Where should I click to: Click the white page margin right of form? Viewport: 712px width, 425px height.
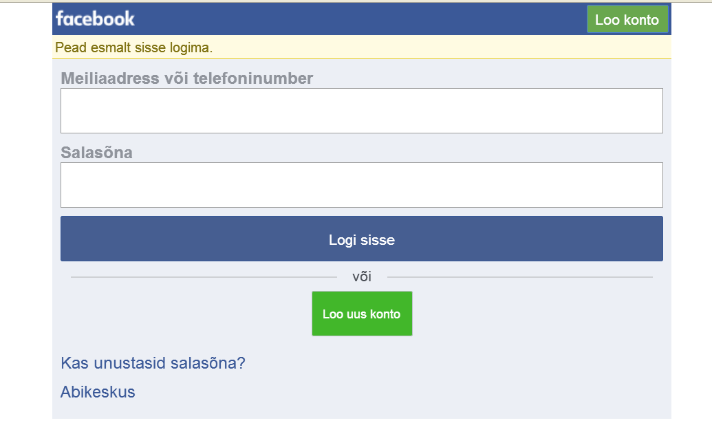(691, 206)
